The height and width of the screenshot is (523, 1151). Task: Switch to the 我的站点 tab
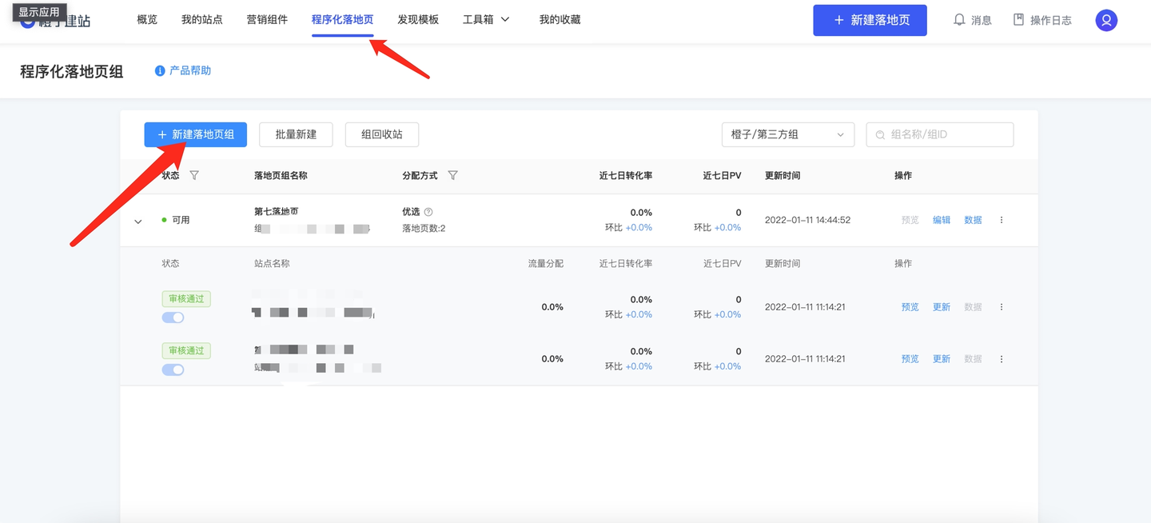pyautogui.click(x=201, y=20)
